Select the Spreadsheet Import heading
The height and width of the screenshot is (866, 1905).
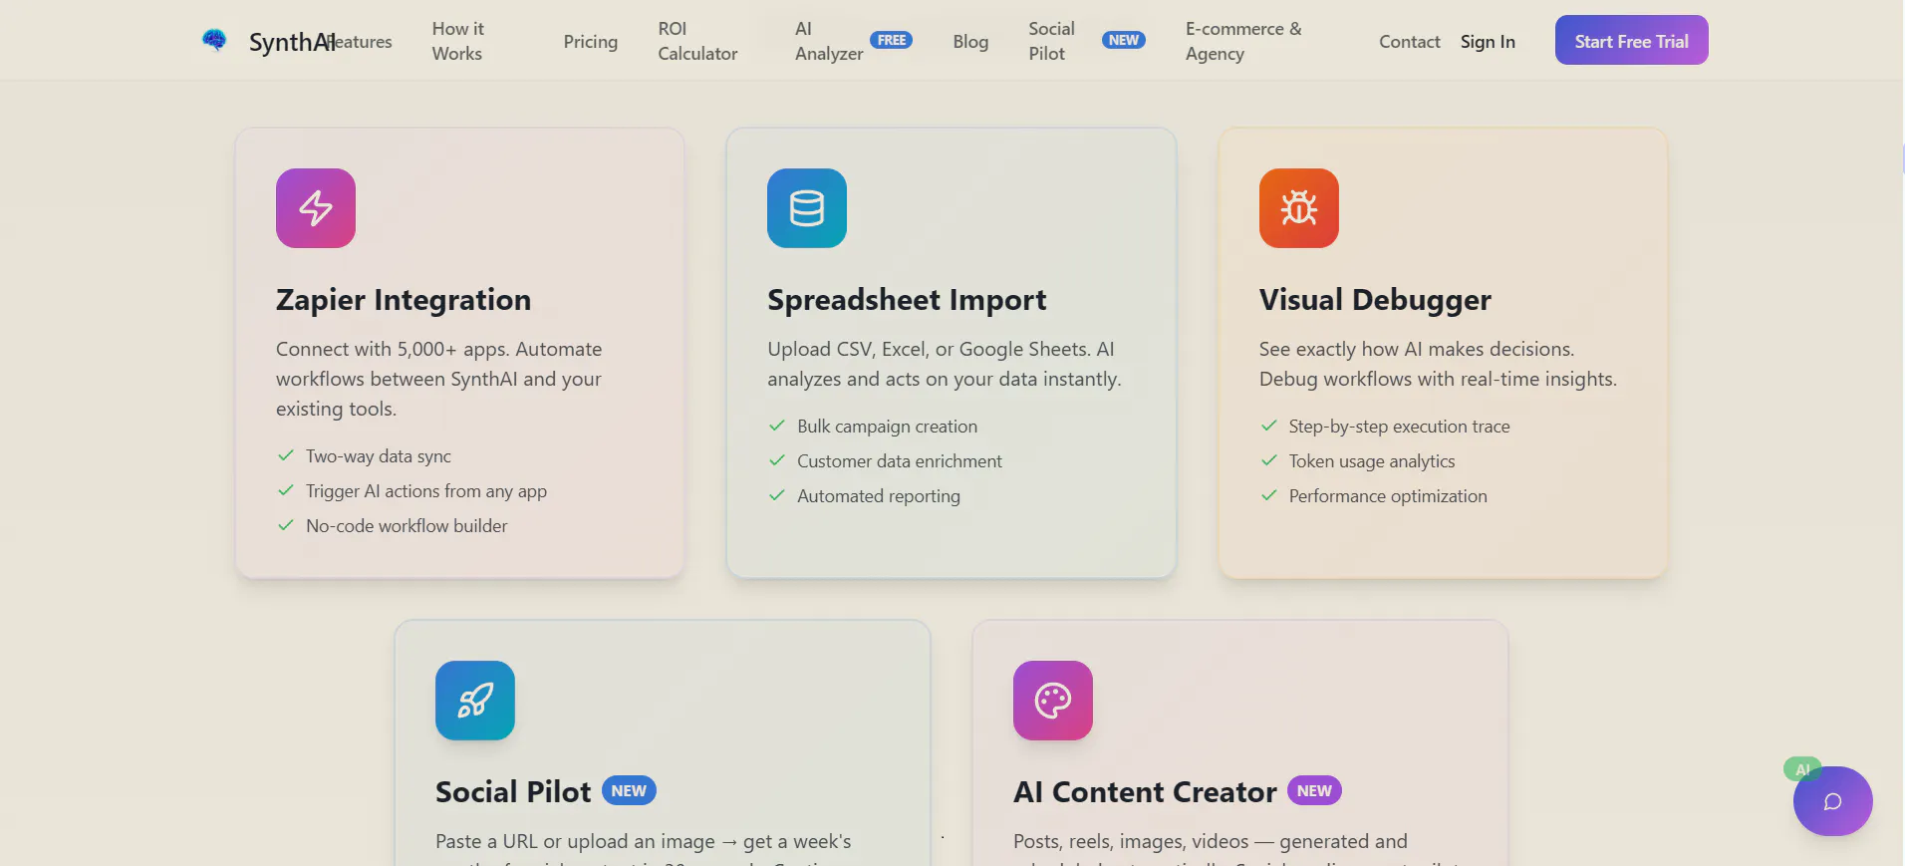click(x=907, y=300)
